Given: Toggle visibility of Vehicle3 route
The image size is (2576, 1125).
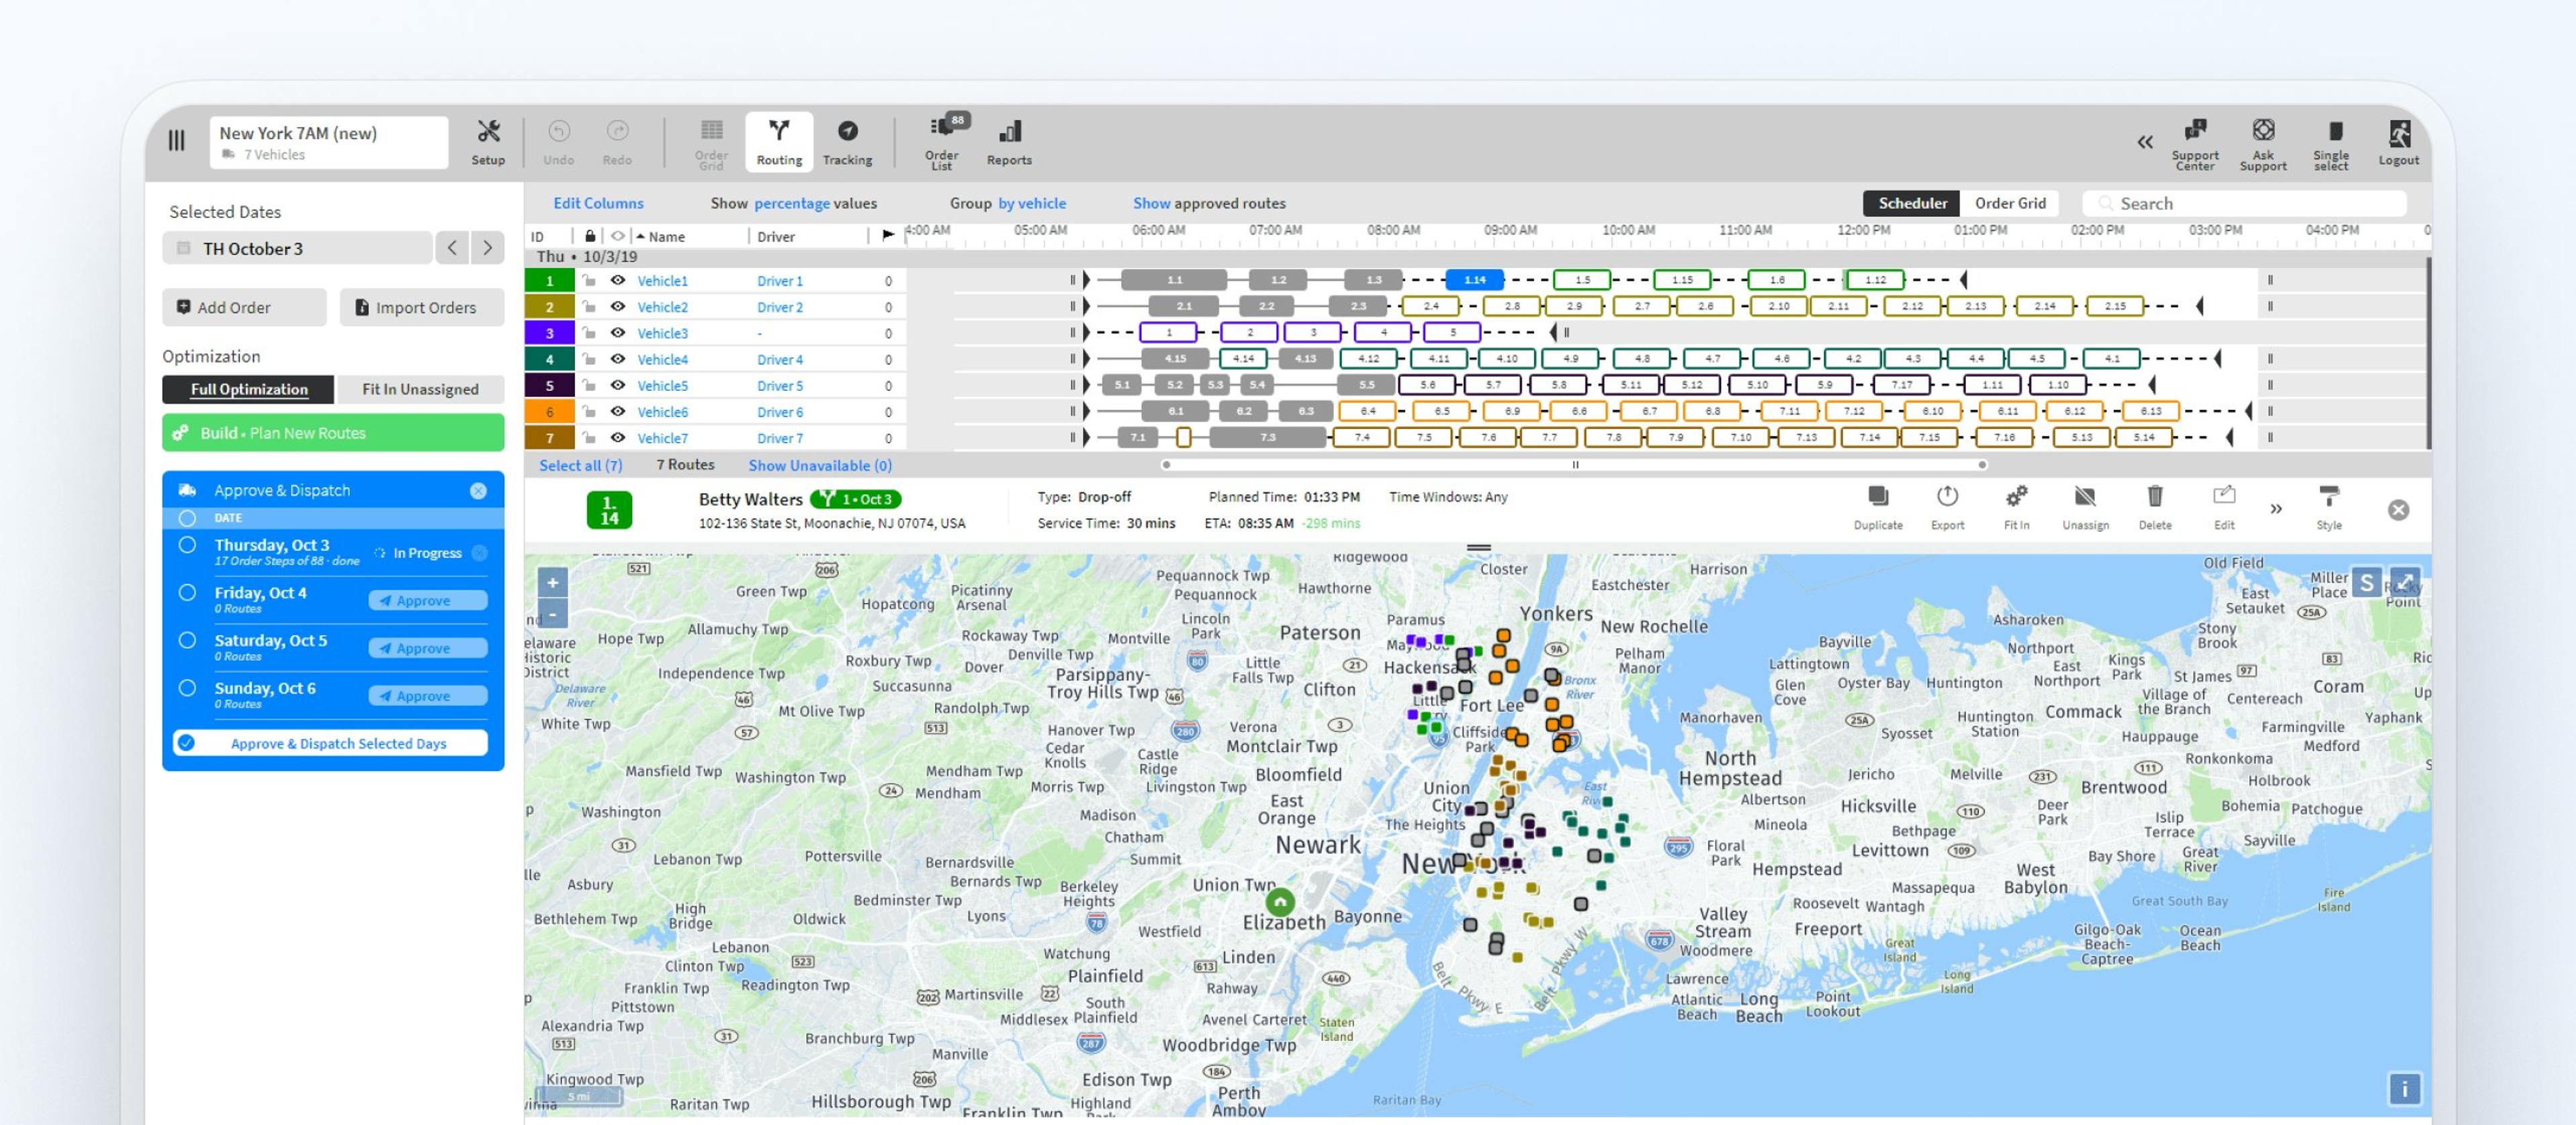Looking at the screenshot, I should coord(618,332).
